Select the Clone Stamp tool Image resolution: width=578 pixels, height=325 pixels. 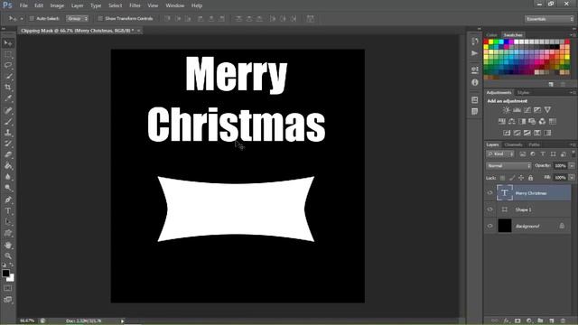8,133
